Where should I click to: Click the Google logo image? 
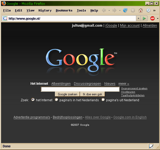pyautogui.click(x=81, y=62)
